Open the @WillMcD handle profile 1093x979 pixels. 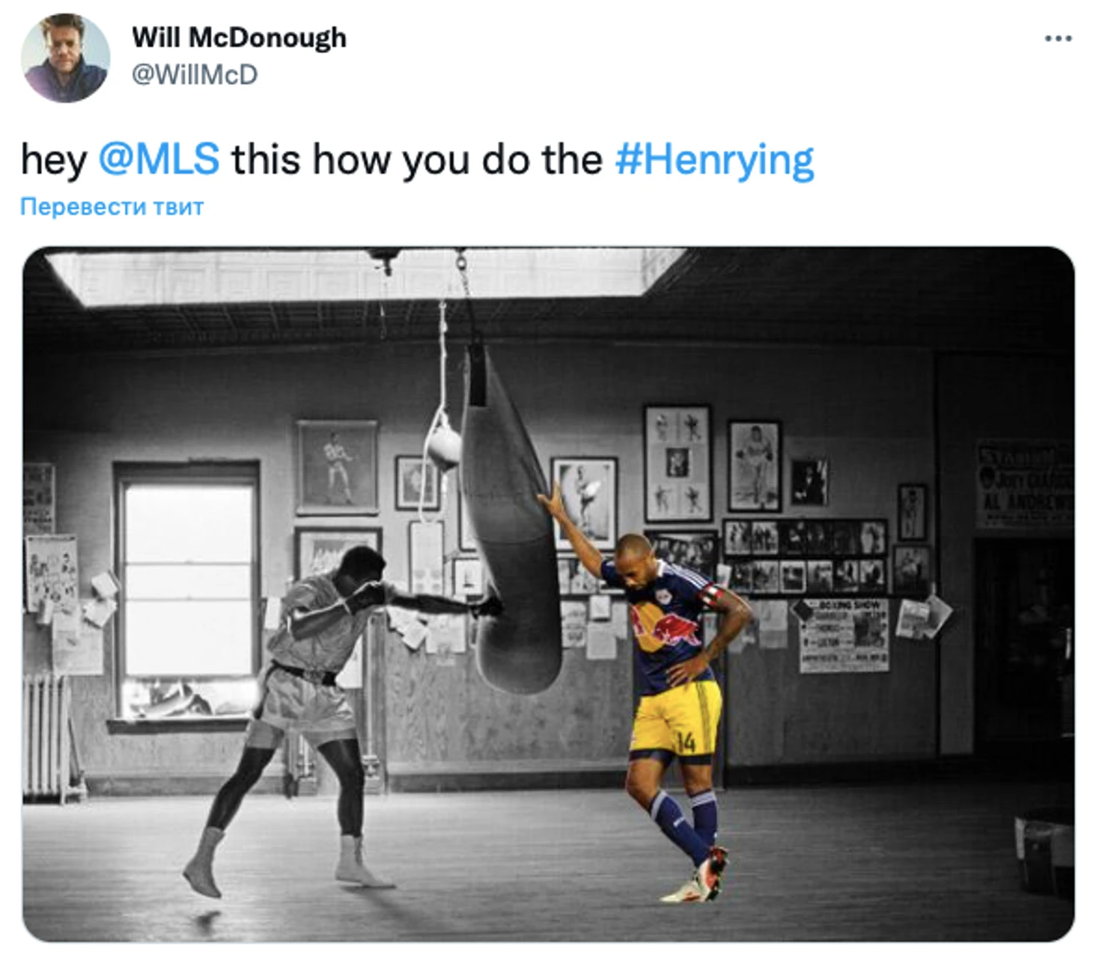pyautogui.click(x=195, y=75)
